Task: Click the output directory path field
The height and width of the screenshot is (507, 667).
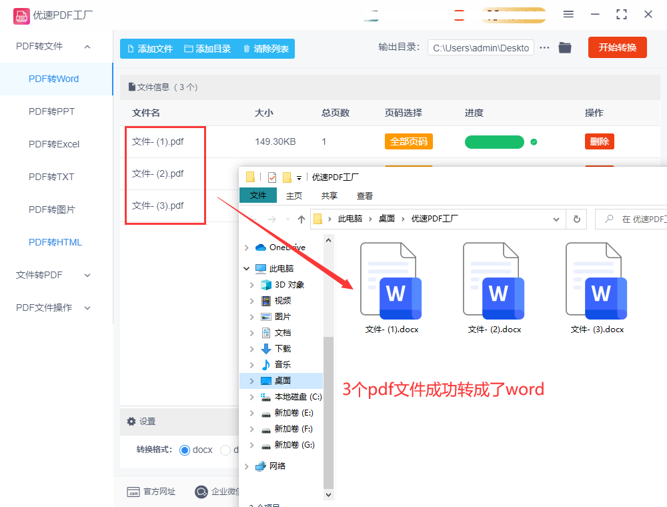Action: coord(481,47)
